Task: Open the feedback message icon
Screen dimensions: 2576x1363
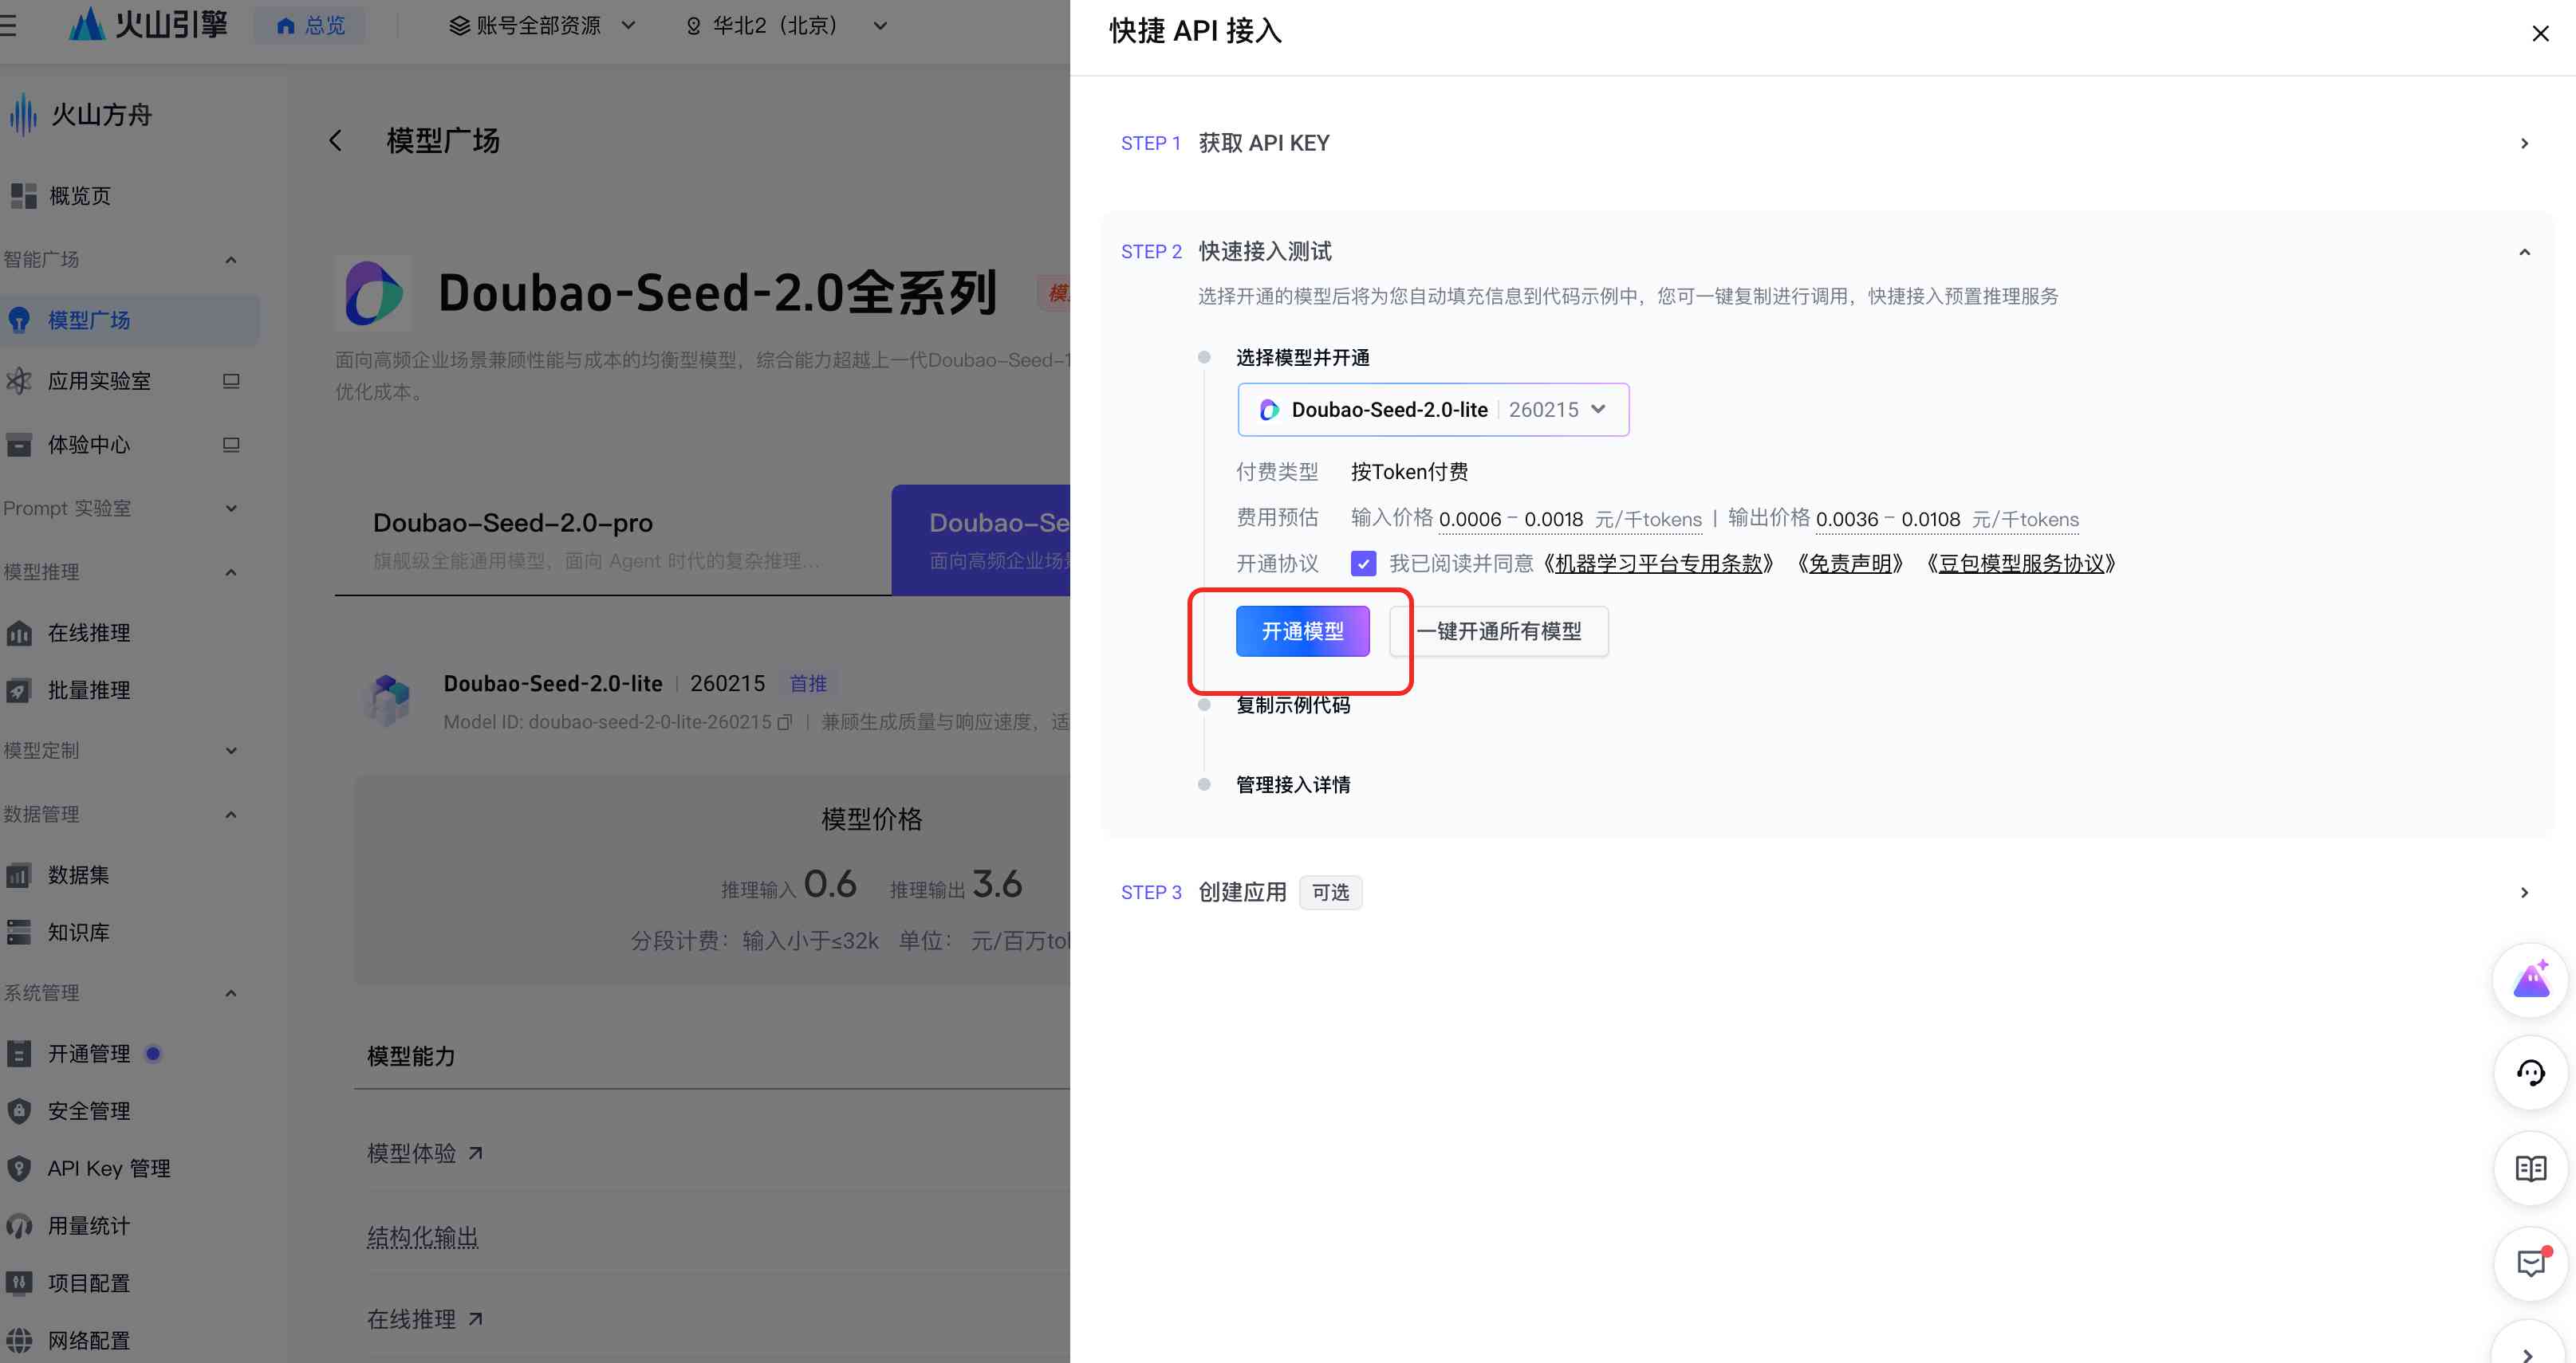Action: click(x=2530, y=1264)
